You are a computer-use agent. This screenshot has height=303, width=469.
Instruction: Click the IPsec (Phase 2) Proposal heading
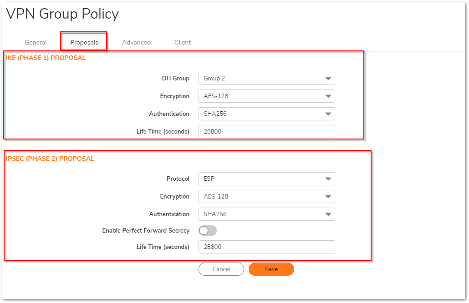pyautogui.click(x=50, y=159)
